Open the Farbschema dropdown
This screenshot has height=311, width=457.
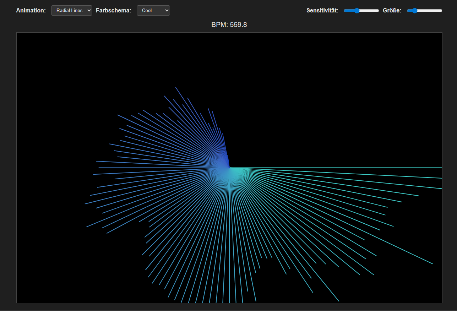click(153, 10)
